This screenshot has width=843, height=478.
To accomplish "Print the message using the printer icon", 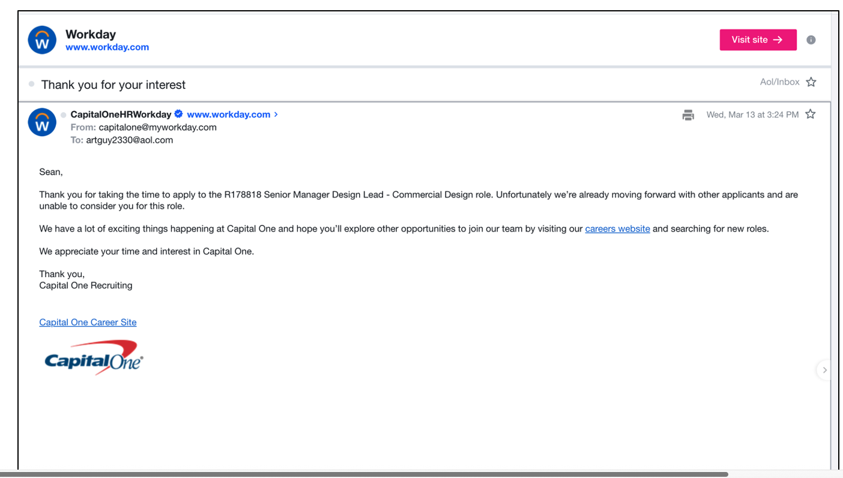I will [688, 115].
